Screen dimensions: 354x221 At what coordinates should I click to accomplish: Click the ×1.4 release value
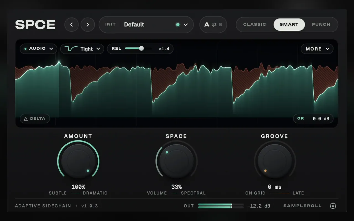(164, 49)
